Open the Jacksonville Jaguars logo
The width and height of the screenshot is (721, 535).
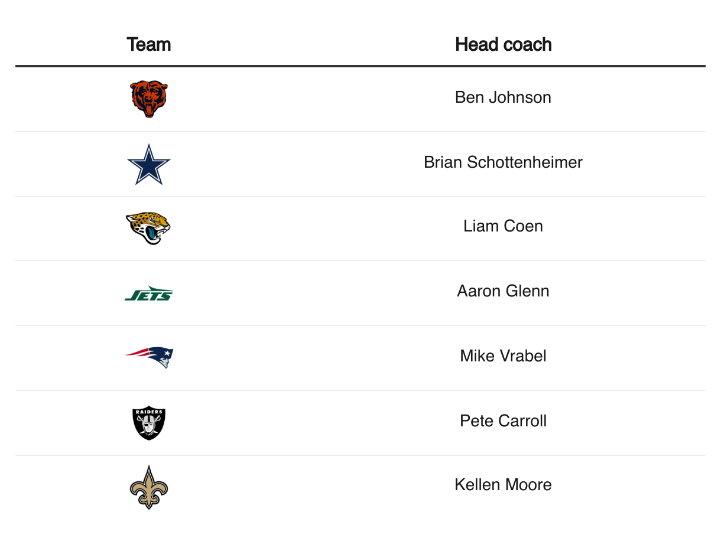pyautogui.click(x=148, y=229)
